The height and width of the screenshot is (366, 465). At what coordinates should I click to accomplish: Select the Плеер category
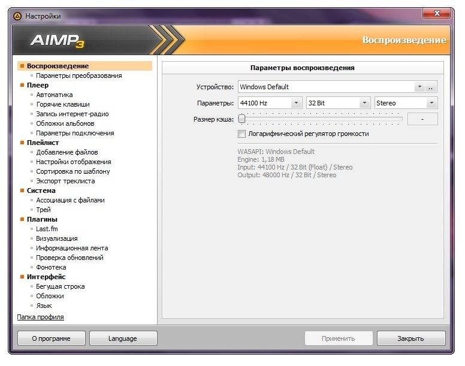38,85
